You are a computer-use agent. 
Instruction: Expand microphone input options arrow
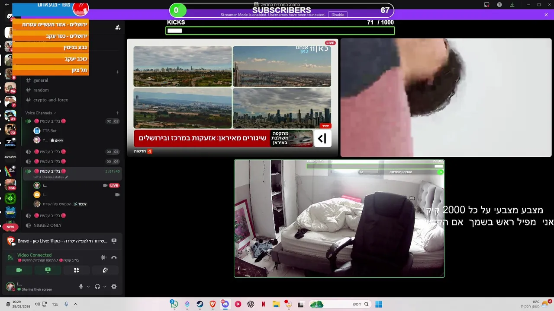click(x=88, y=286)
